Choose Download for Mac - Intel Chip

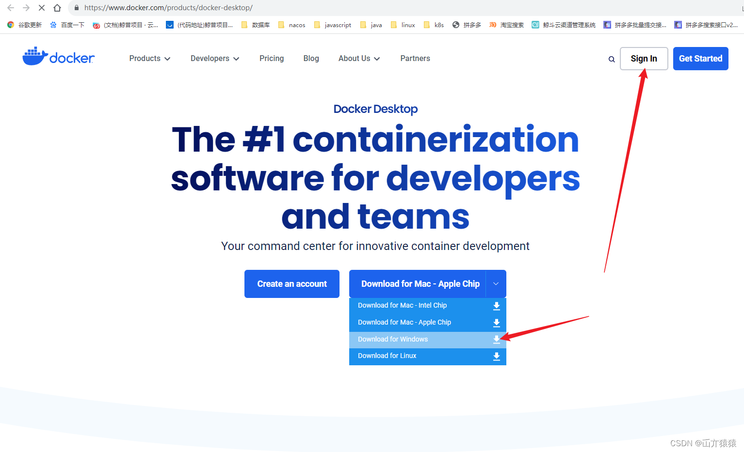pyautogui.click(x=428, y=306)
